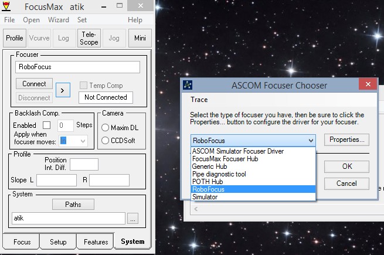Cancel the Focuser Chooser dialog
The height and width of the screenshot is (255, 384).
click(x=346, y=183)
